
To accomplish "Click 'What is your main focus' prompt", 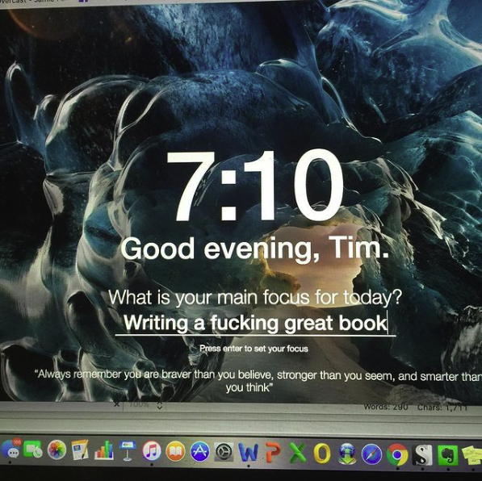I will [254, 297].
